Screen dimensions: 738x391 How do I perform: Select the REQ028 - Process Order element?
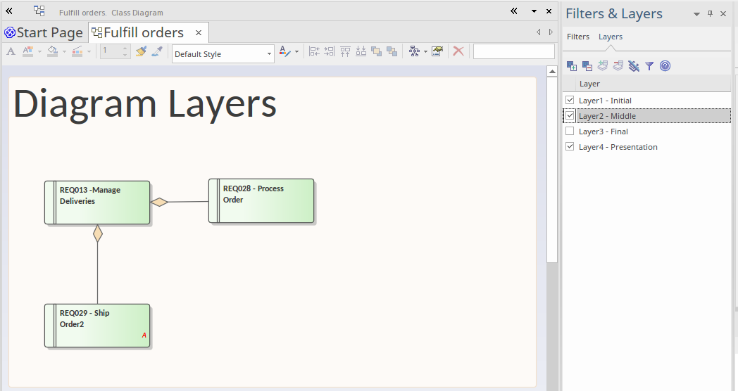tap(261, 201)
